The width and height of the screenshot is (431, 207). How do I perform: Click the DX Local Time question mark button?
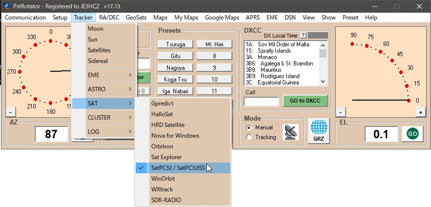(303, 35)
